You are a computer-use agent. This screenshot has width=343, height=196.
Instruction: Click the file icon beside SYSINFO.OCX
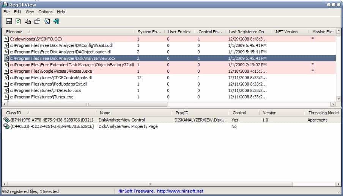pyautogui.click(x=6, y=39)
